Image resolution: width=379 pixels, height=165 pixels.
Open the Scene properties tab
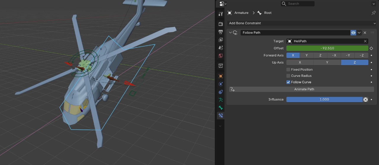(x=221, y=48)
